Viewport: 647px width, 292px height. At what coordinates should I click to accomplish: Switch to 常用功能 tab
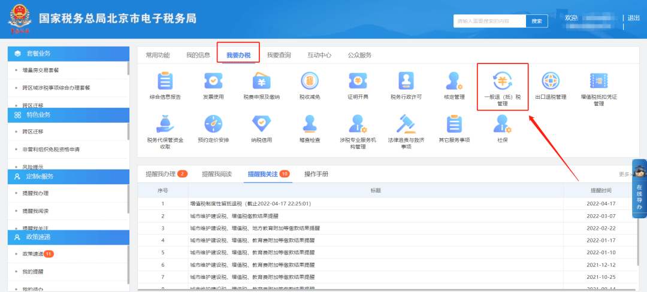coord(158,55)
